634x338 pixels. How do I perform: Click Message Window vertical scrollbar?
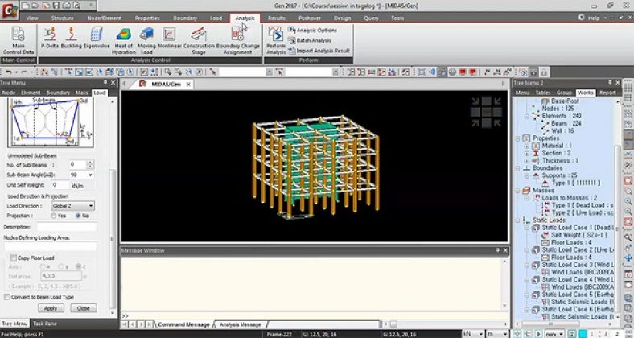(x=505, y=284)
